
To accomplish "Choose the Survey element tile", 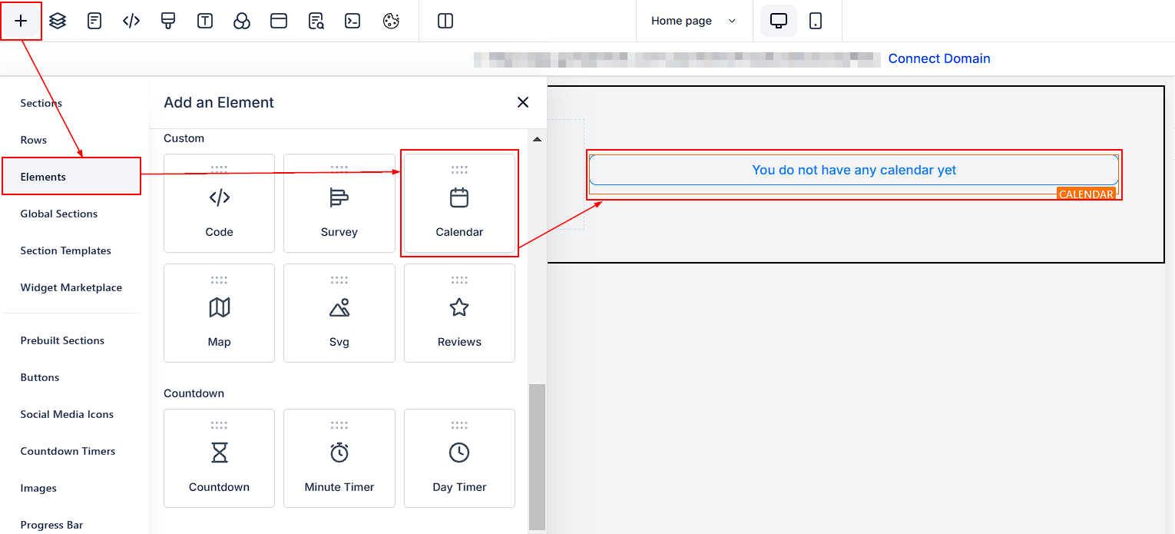I will coord(339,204).
